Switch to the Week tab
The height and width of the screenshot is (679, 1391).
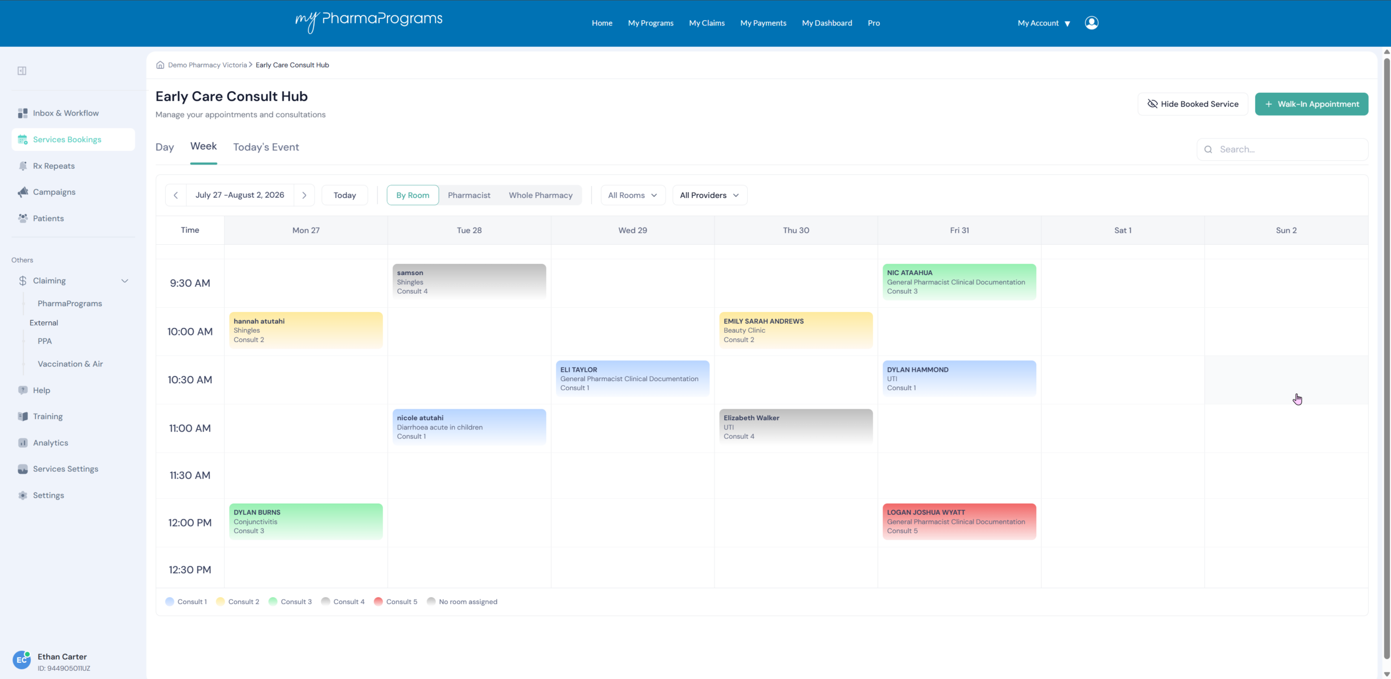tap(203, 147)
